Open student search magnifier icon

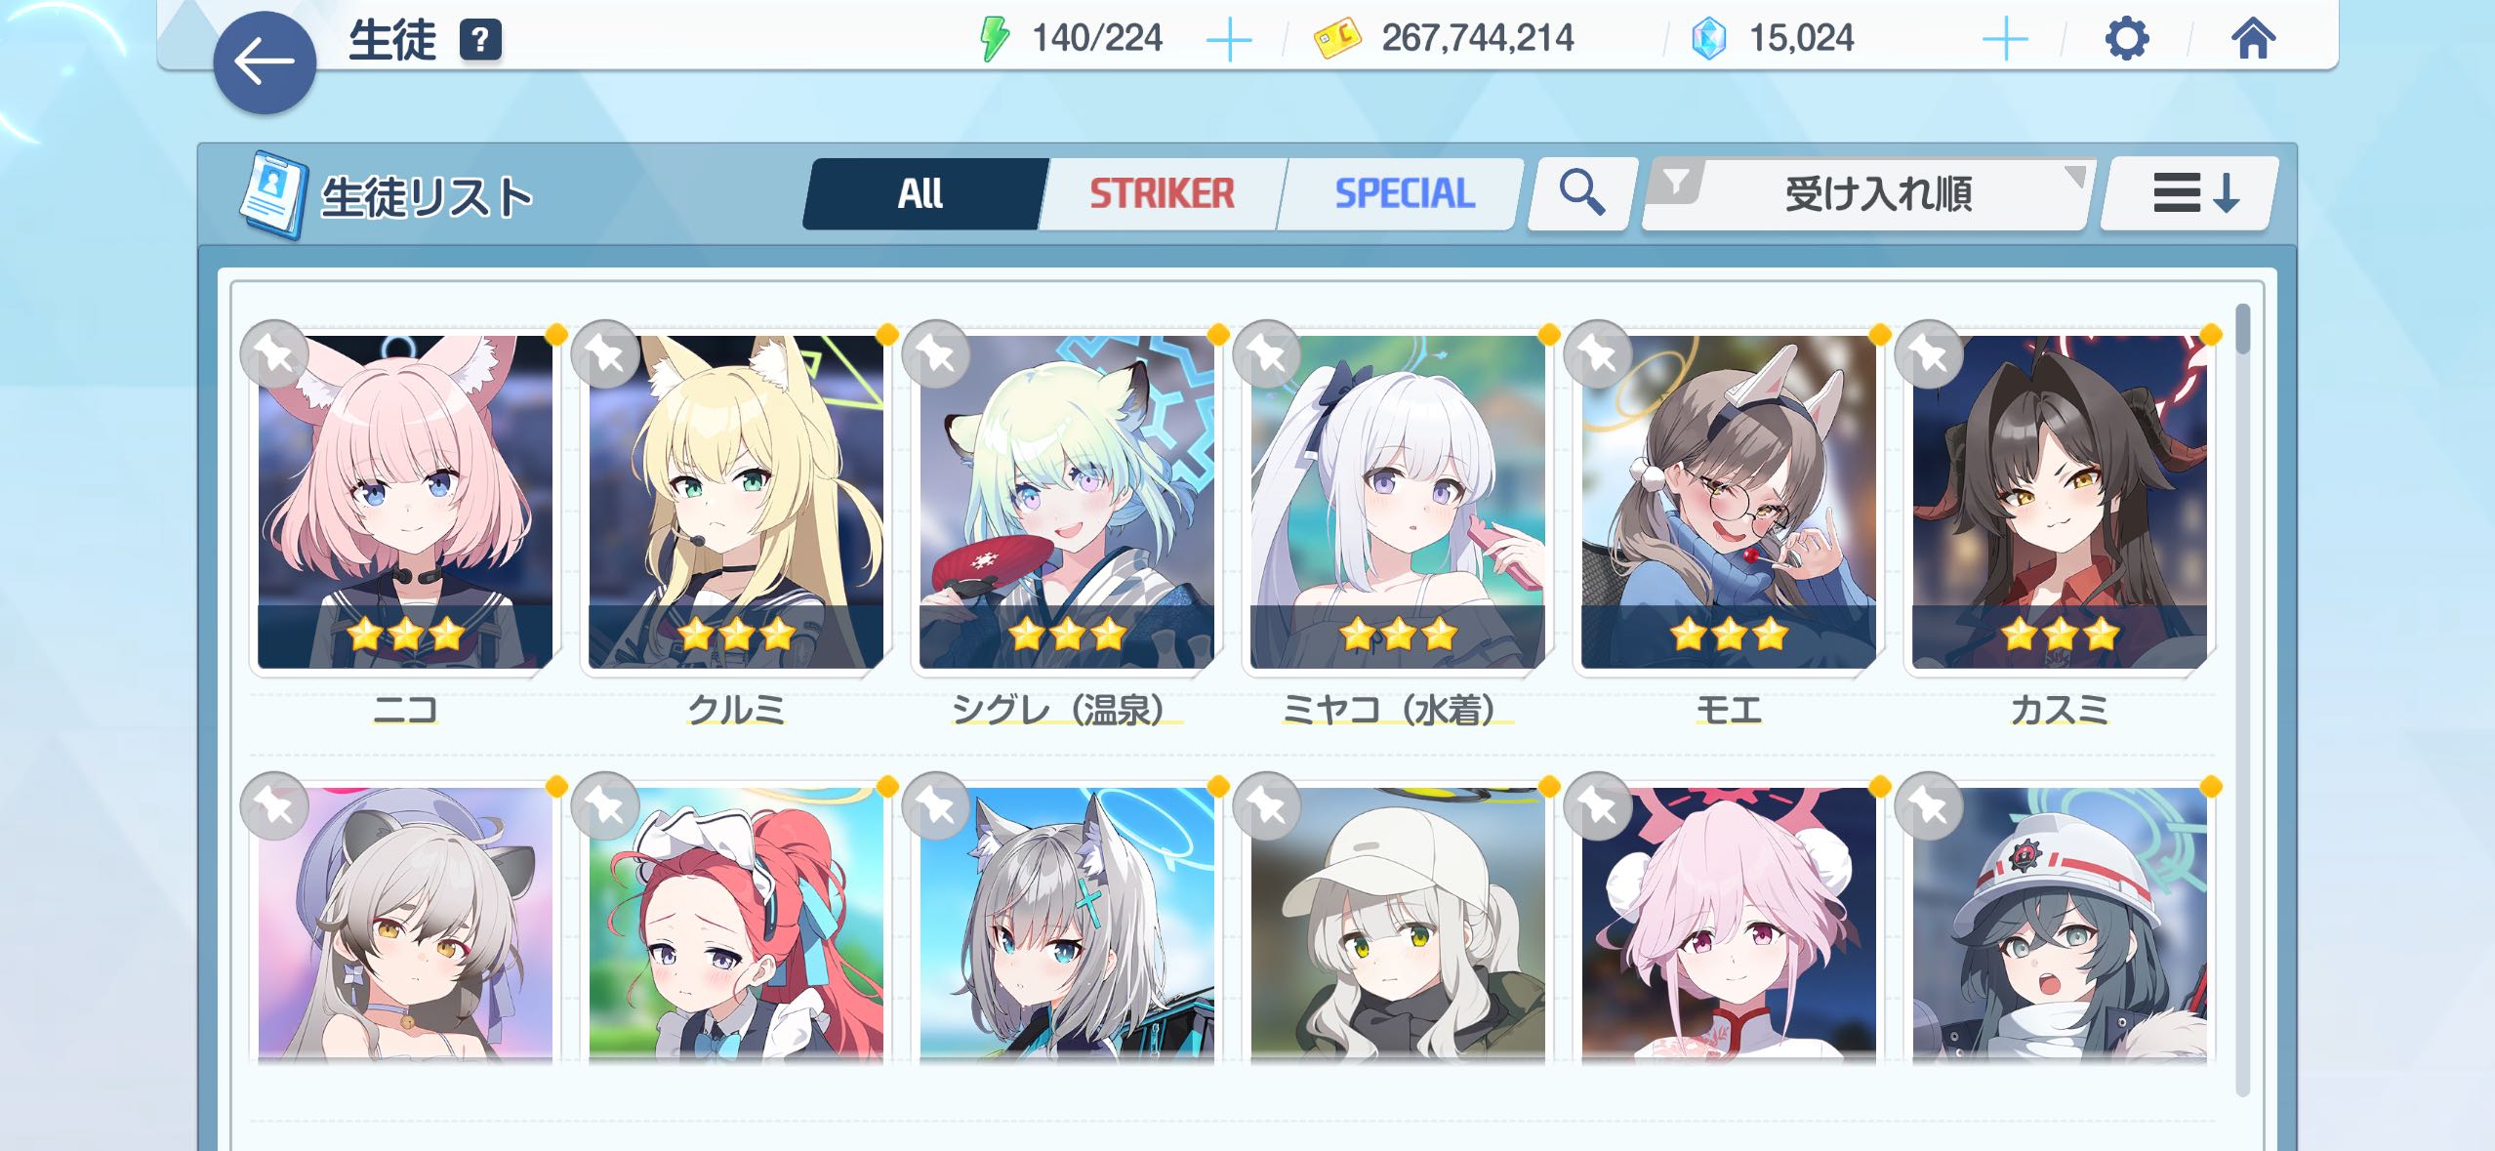(1581, 192)
